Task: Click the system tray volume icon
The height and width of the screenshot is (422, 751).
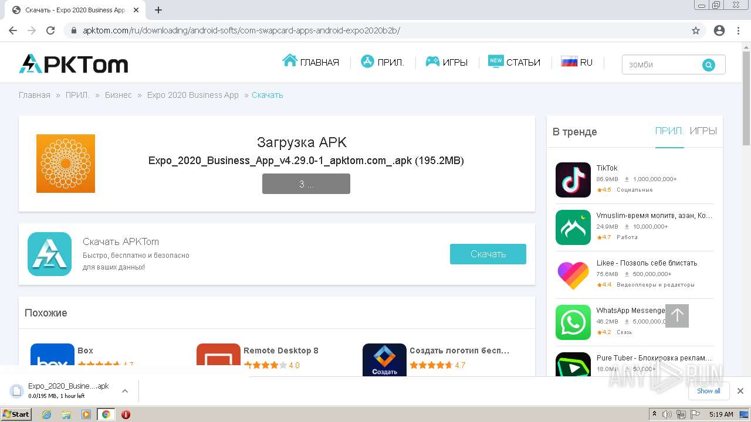Action: 667,414
